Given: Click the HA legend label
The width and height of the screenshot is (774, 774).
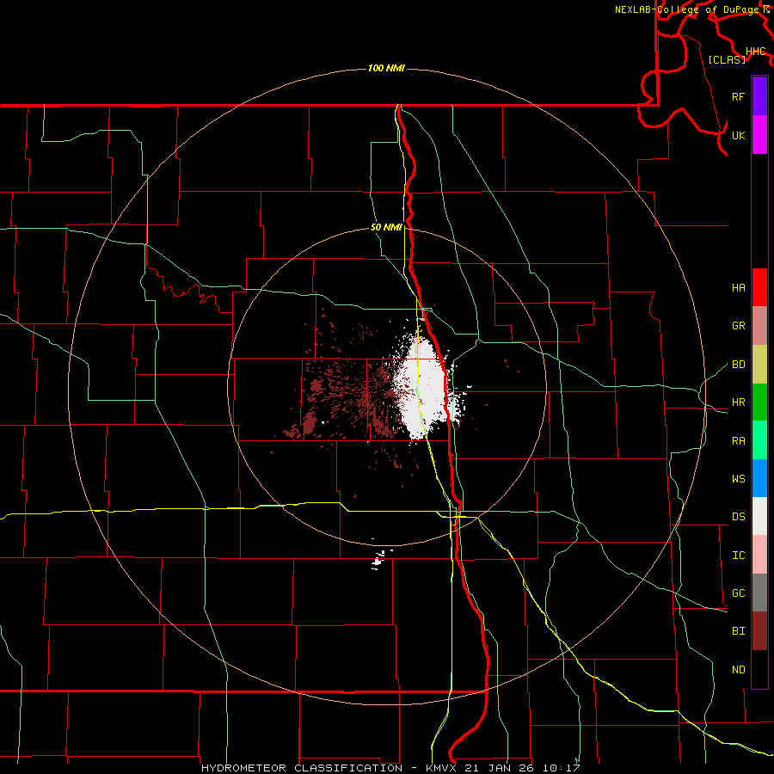Looking at the screenshot, I should (739, 288).
